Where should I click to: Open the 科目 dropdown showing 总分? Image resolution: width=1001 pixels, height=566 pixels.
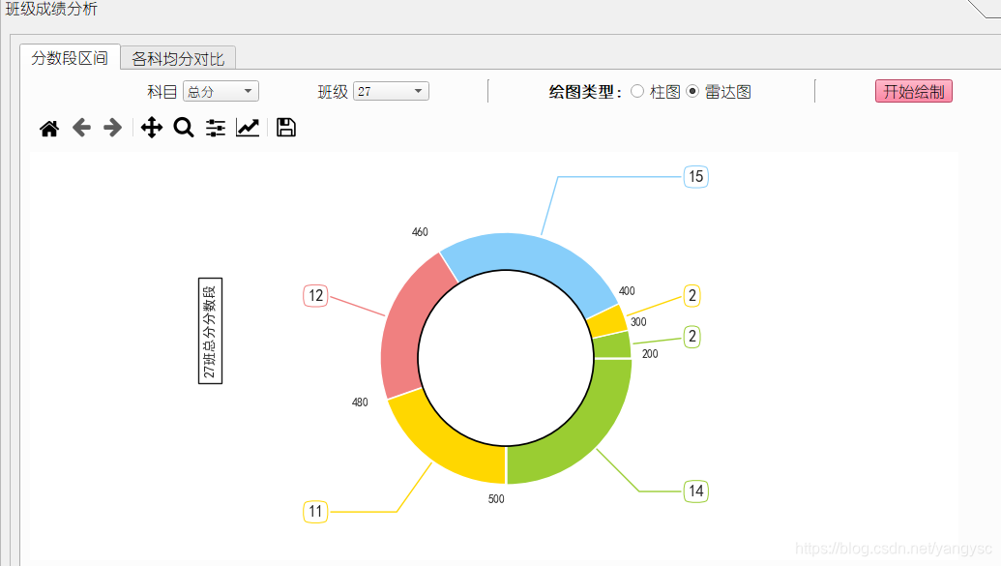(x=221, y=91)
